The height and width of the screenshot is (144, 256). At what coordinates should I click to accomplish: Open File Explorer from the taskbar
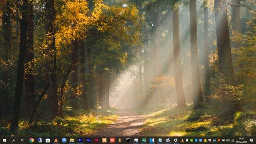pyautogui.click(x=72, y=140)
